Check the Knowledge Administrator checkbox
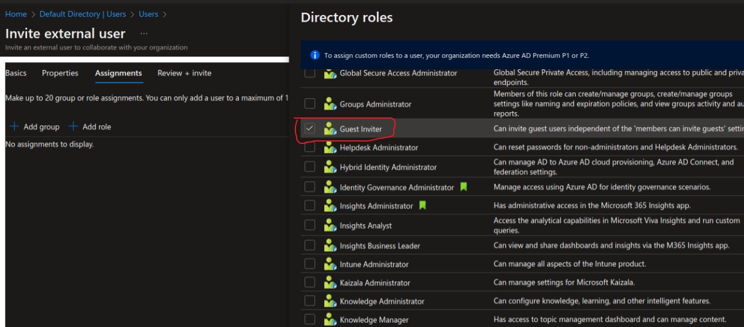Image resolution: width=744 pixels, height=327 pixels. (x=310, y=302)
